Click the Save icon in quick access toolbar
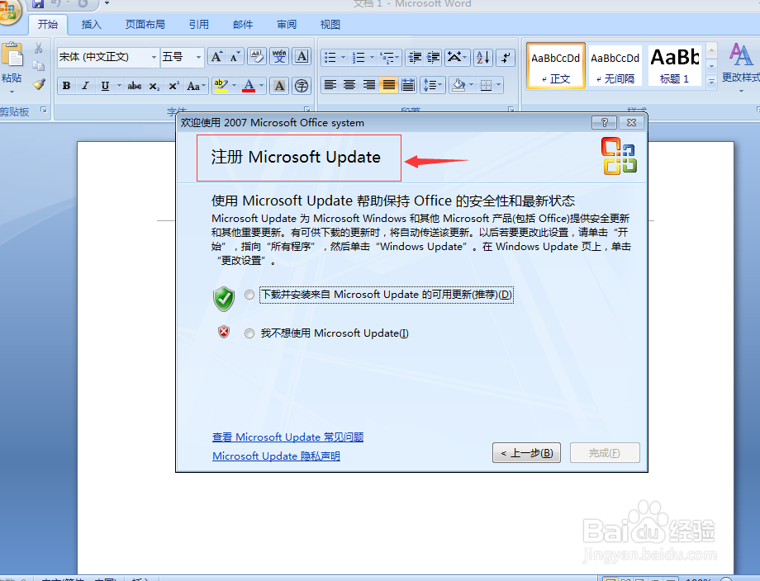This screenshot has width=760, height=581. pos(38,4)
